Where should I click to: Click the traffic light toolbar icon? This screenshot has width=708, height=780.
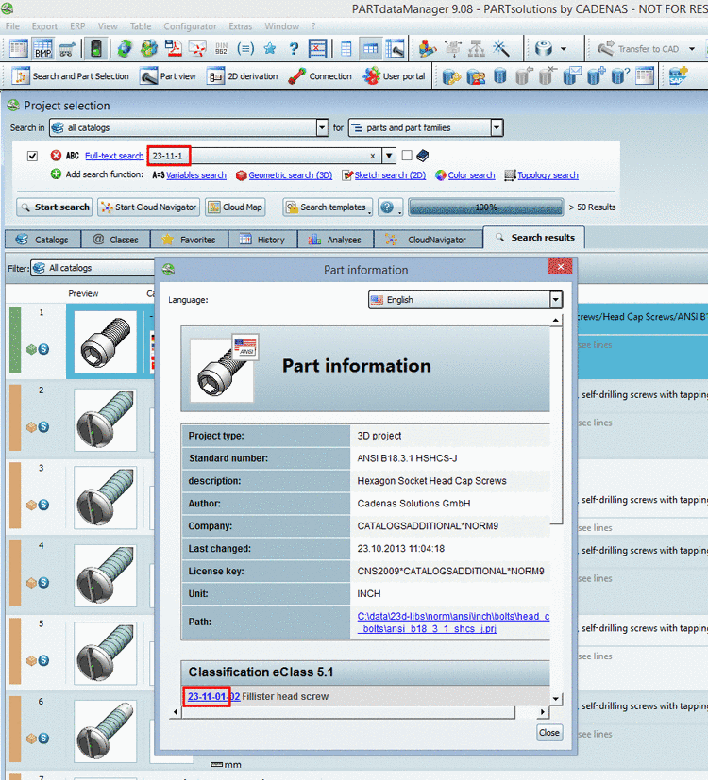[x=95, y=49]
